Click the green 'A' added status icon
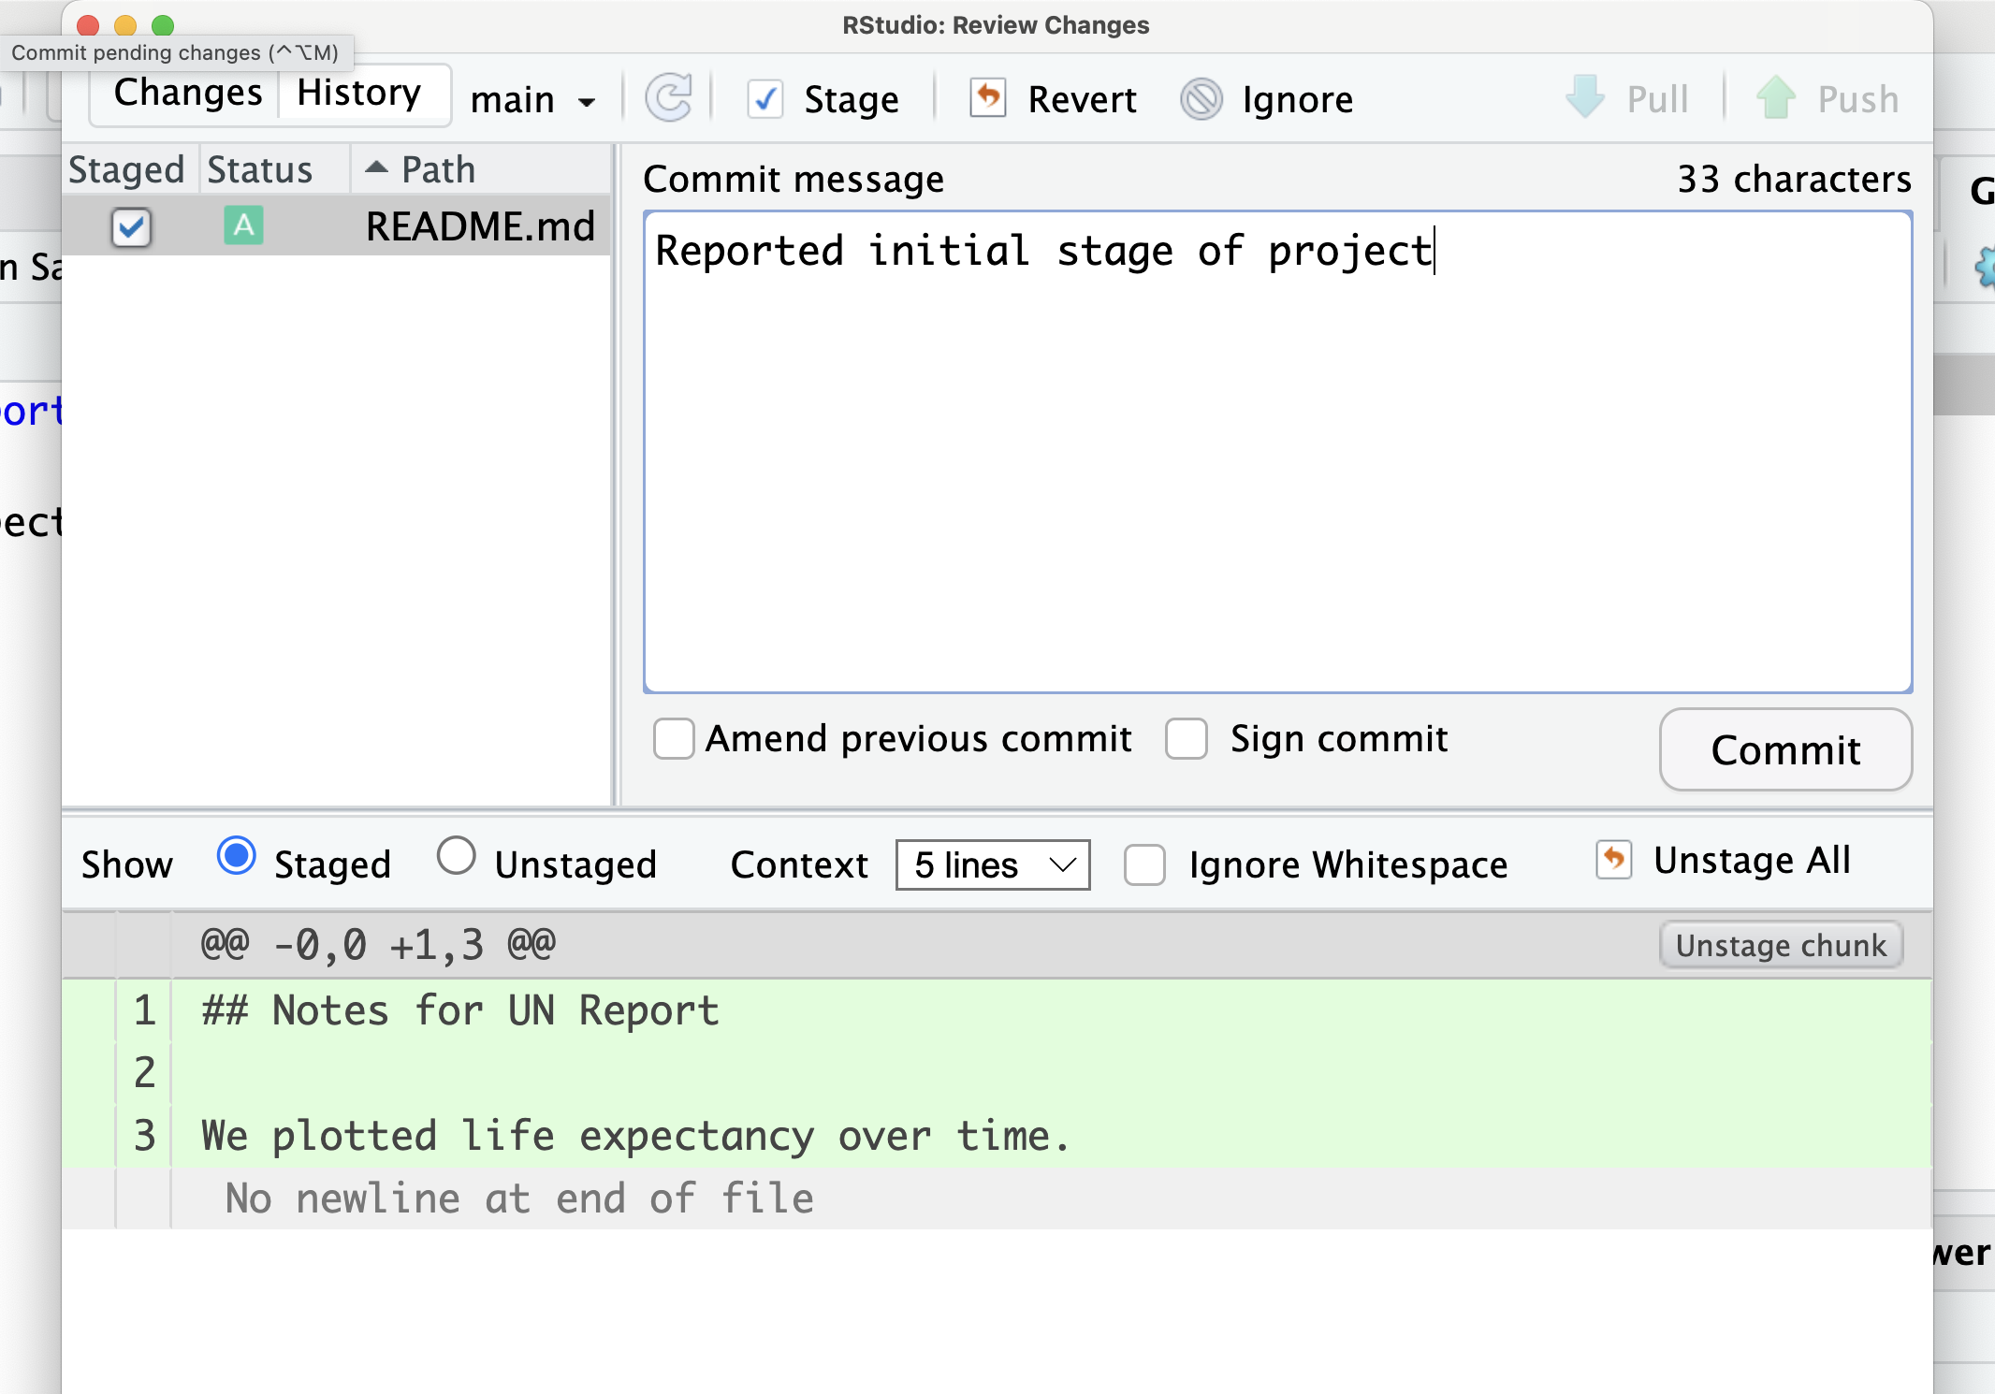This screenshot has width=1995, height=1394. [x=243, y=225]
